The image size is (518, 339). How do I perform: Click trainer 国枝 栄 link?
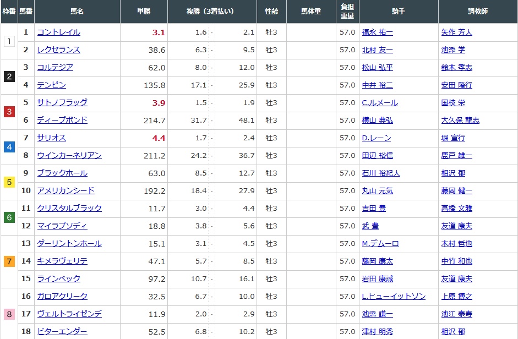[453, 103]
